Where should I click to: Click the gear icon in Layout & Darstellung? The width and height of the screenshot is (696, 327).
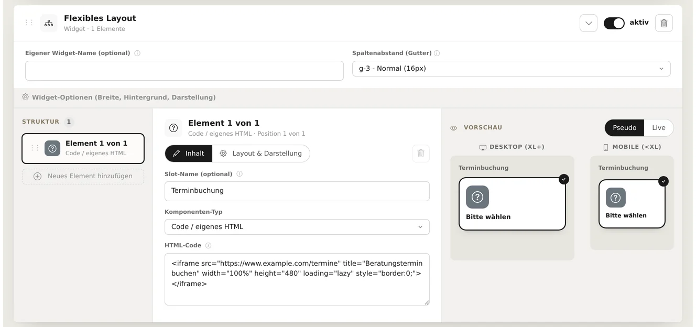(223, 154)
